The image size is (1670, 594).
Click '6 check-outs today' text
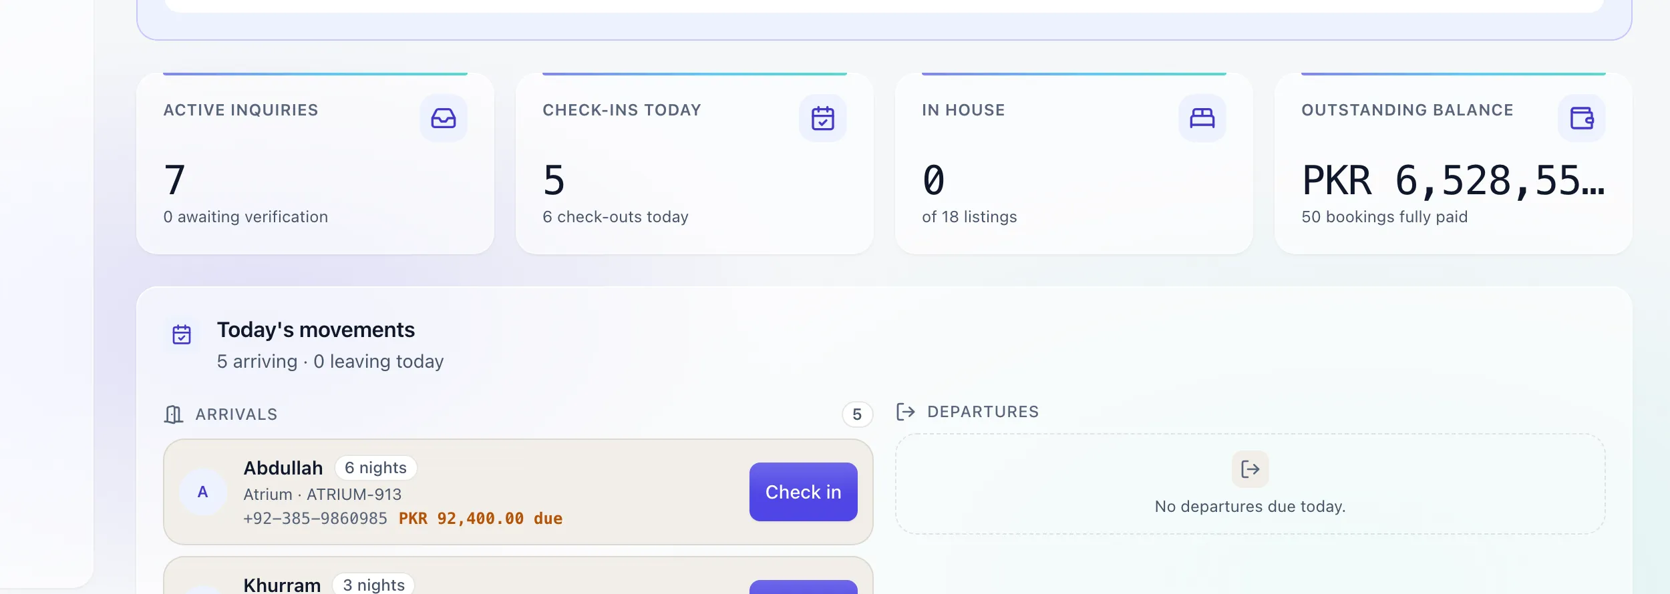pos(616,217)
